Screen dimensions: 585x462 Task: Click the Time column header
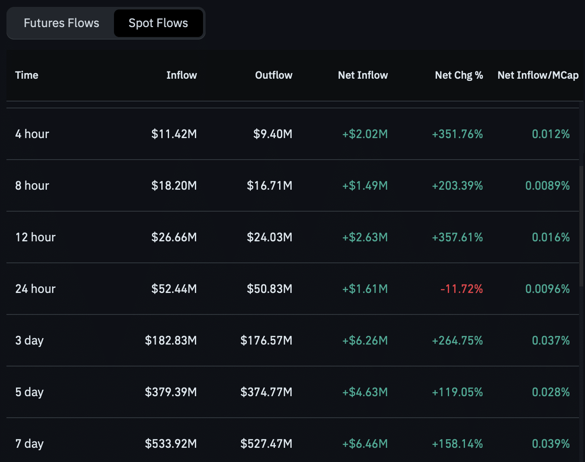pyautogui.click(x=26, y=75)
